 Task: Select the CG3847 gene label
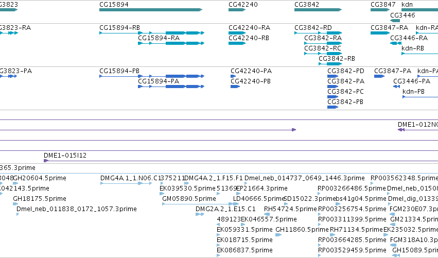pos(383,5)
